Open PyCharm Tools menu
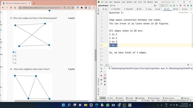The image size is (193, 108). [x=140, y=2]
